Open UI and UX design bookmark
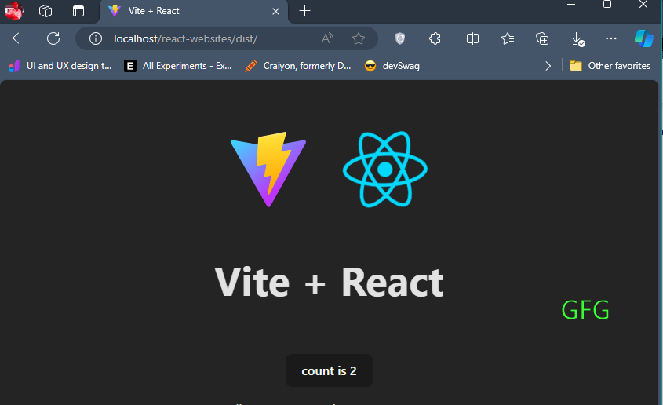The image size is (663, 405). (x=60, y=66)
